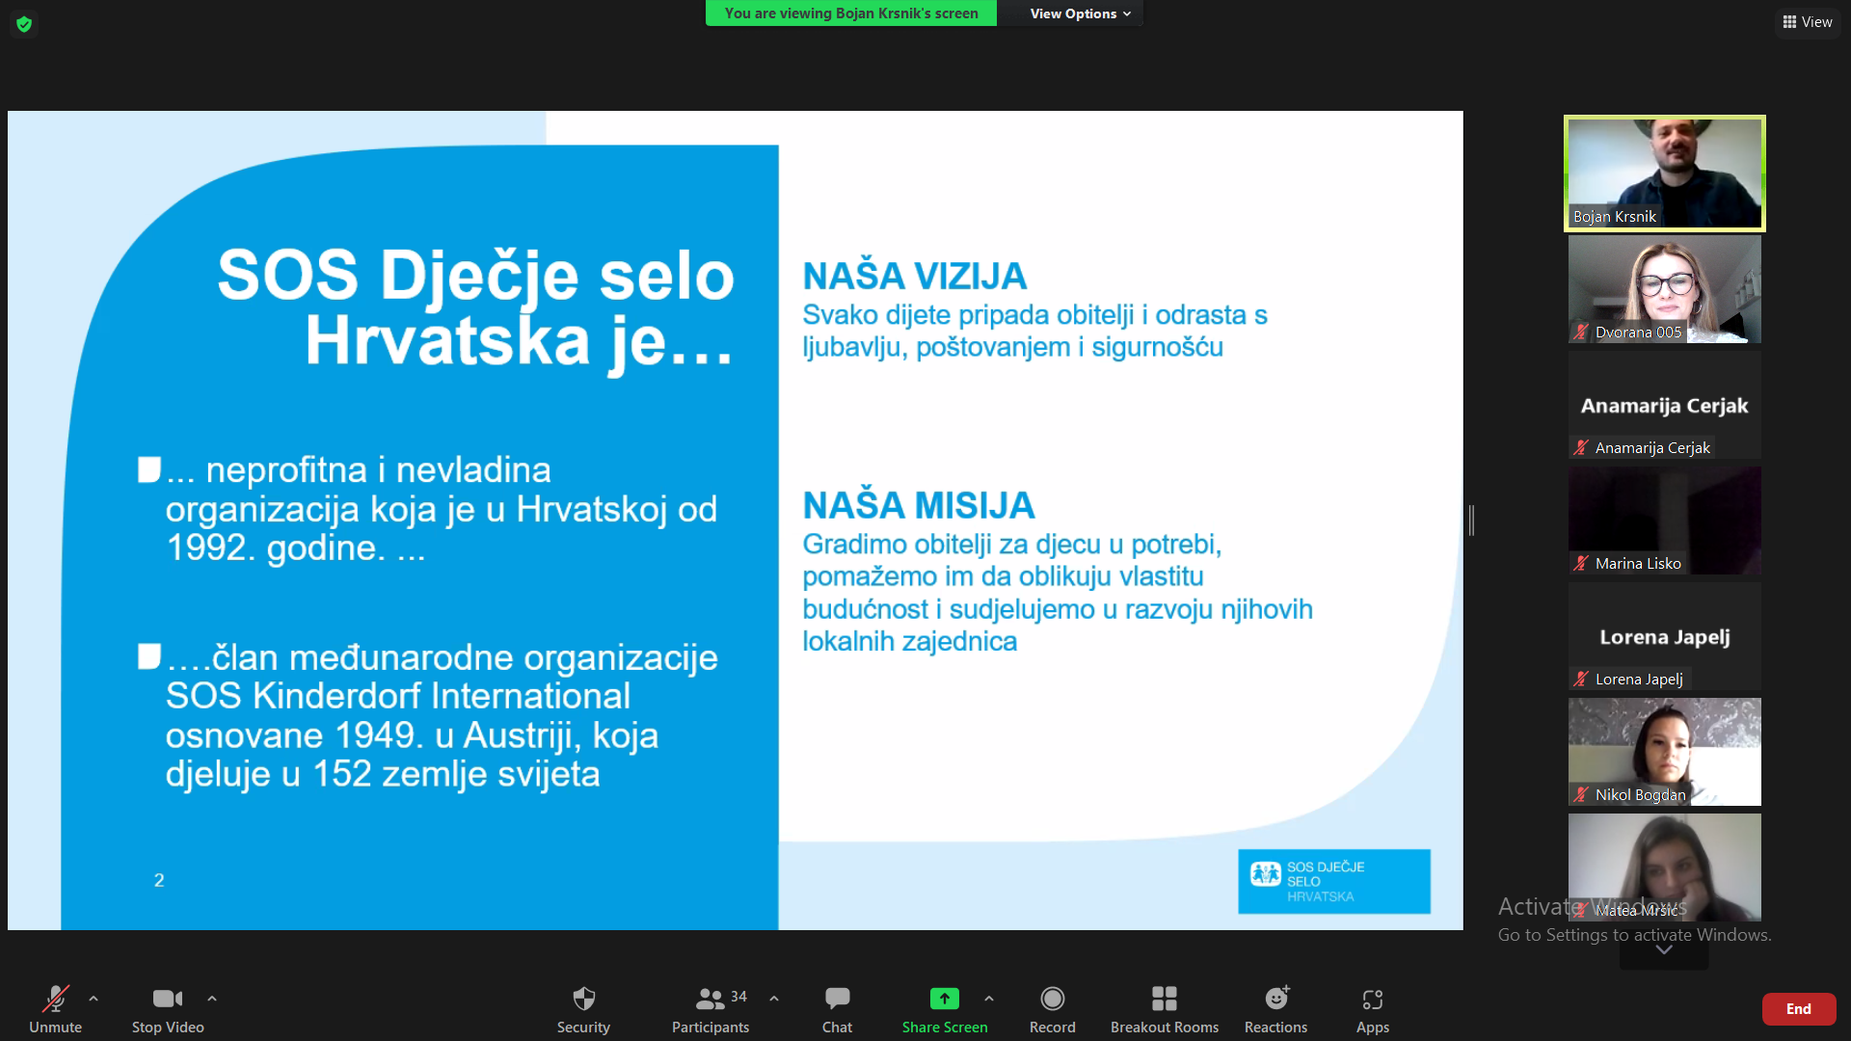Stop Video camera button
Viewport: 1851px width, 1041px height.
click(x=168, y=1008)
